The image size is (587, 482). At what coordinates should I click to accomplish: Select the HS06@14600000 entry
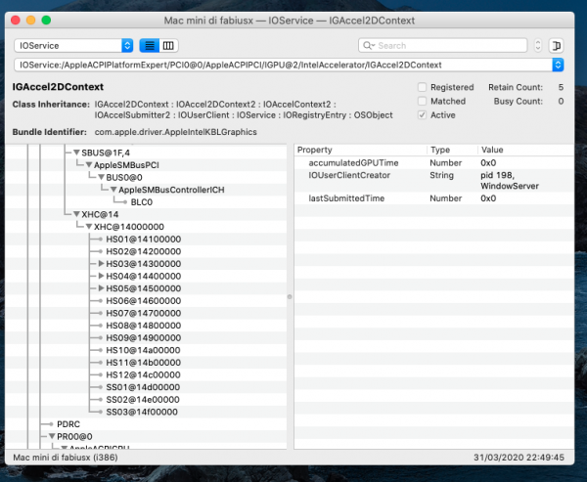[144, 301]
